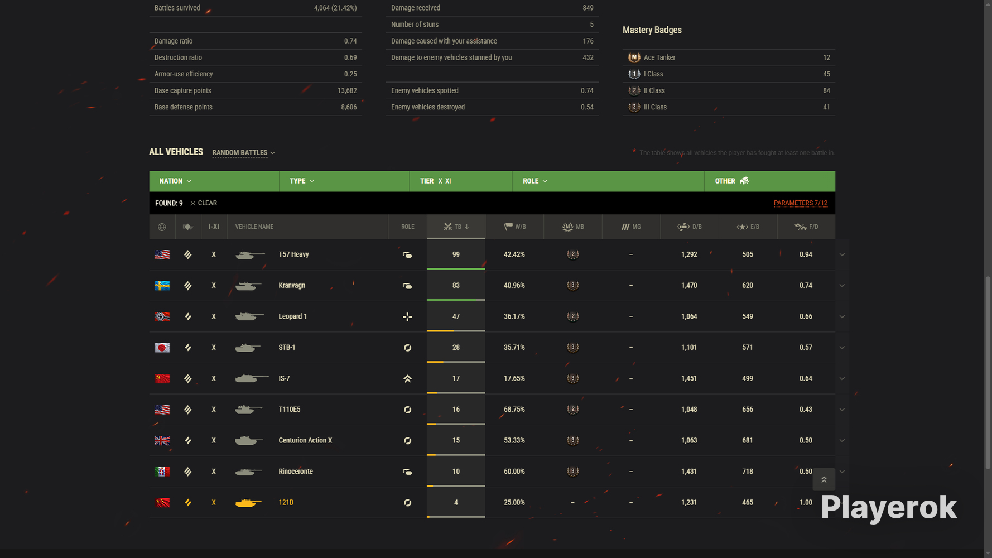
Task: Select the Centurion Action X vehicle name
Action: pyautogui.click(x=305, y=441)
